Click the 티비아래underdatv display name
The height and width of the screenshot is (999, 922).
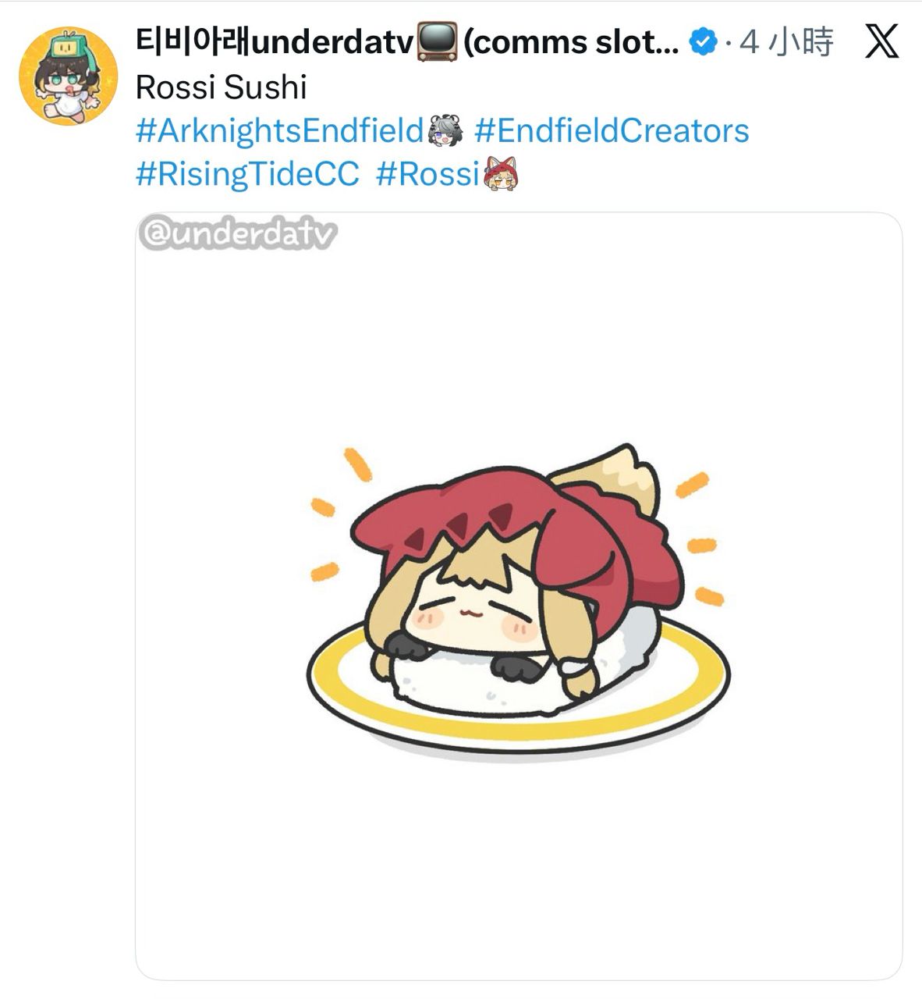pos(273,42)
